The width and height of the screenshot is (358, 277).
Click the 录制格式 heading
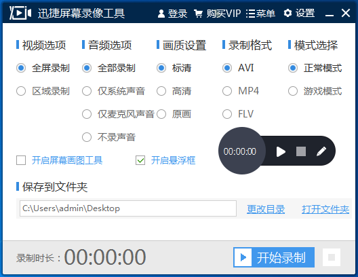250,45
